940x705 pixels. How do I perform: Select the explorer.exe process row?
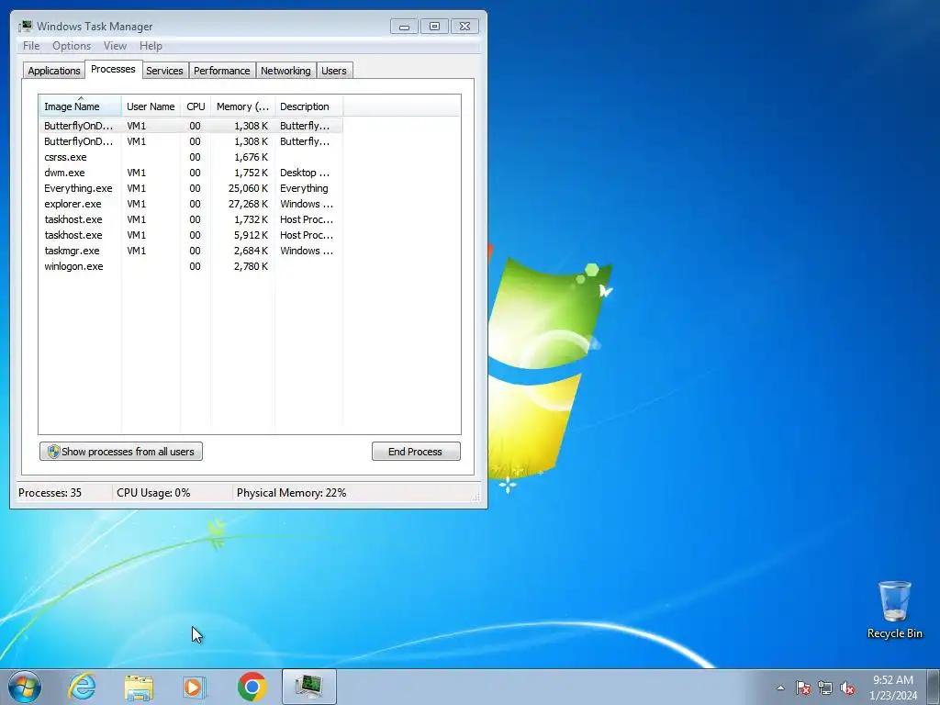[191, 204]
